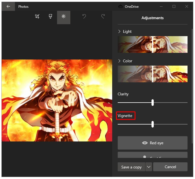This screenshot has height=179, width=195.
Task: Click the Color section label
Action: click(x=127, y=61)
